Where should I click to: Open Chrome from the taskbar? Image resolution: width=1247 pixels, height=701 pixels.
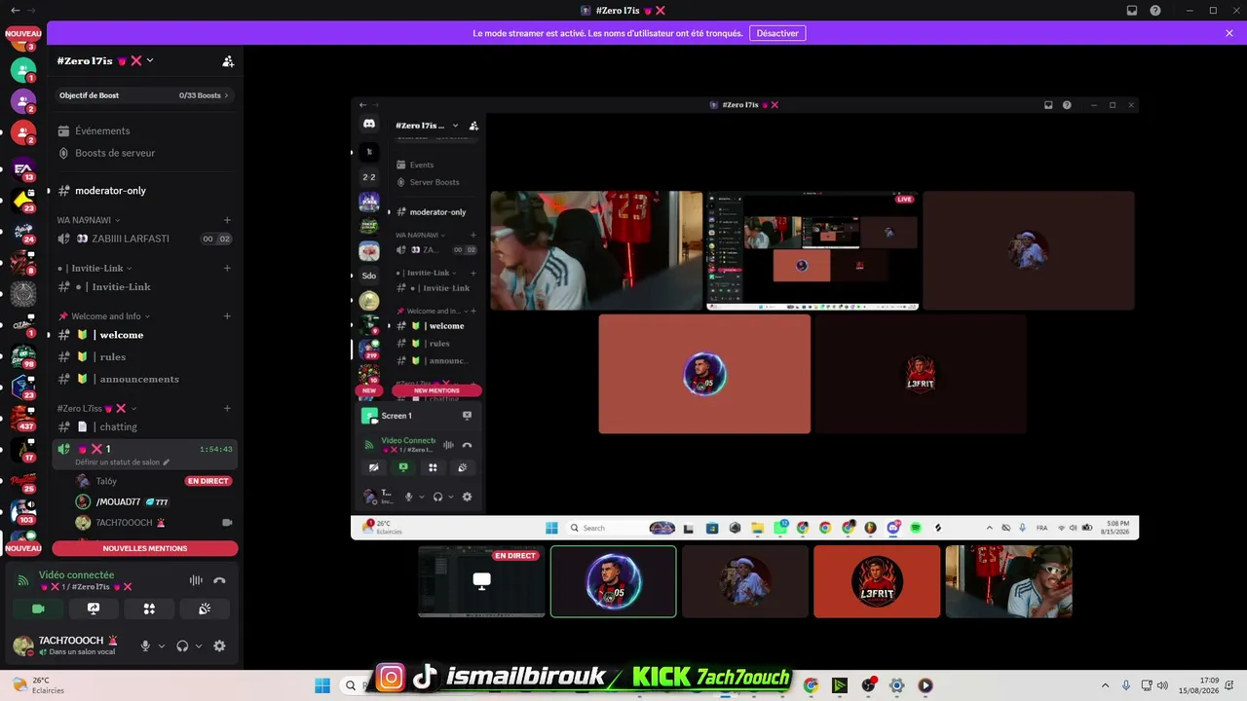pos(811,685)
